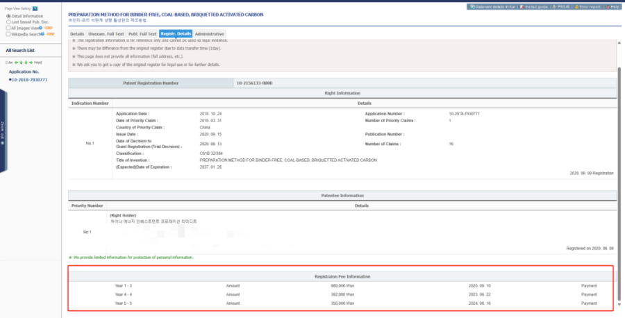Click the Relevant details in Kor icon
625x318 pixels.
(x=472, y=7)
